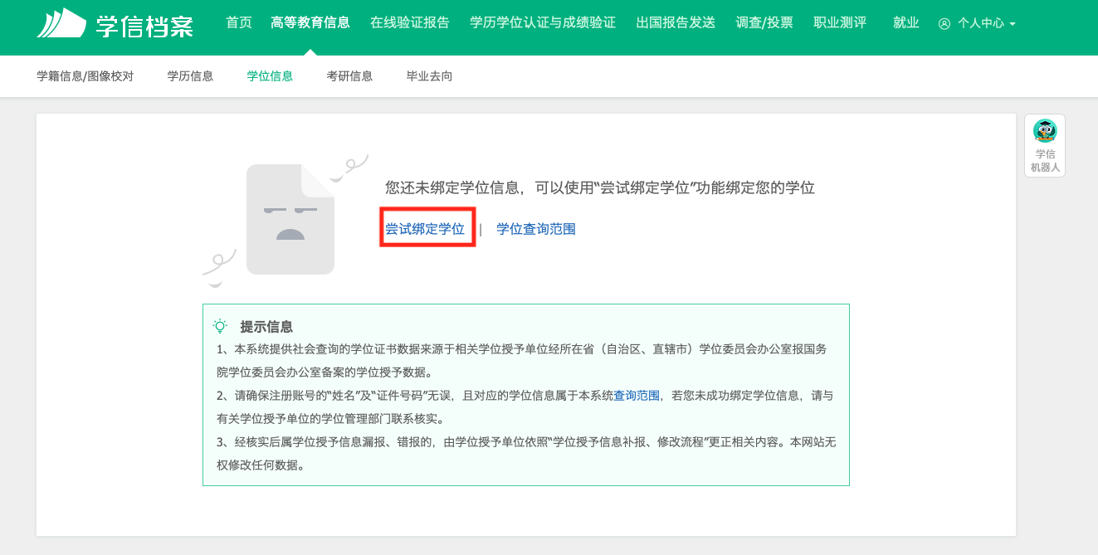The image size is (1098, 555).
Task: Select 学历学位认证与成绩验证 in navigation
Action: click(543, 23)
